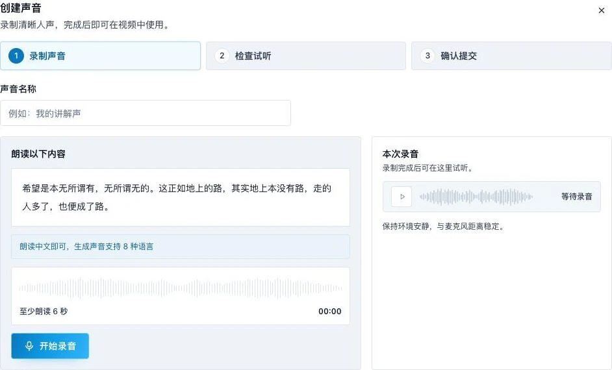Image resolution: width=612 pixels, height=370 pixels.
Task: Play the recorded audio preview
Action: click(402, 197)
